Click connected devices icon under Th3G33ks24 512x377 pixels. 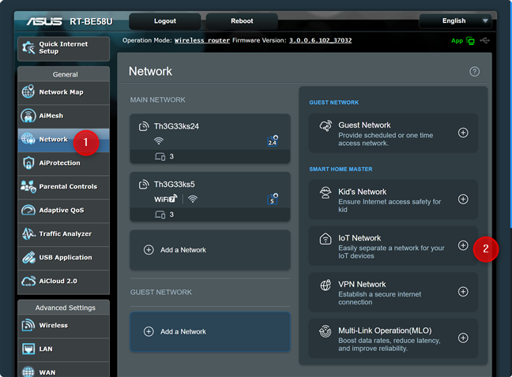(160, 157)
